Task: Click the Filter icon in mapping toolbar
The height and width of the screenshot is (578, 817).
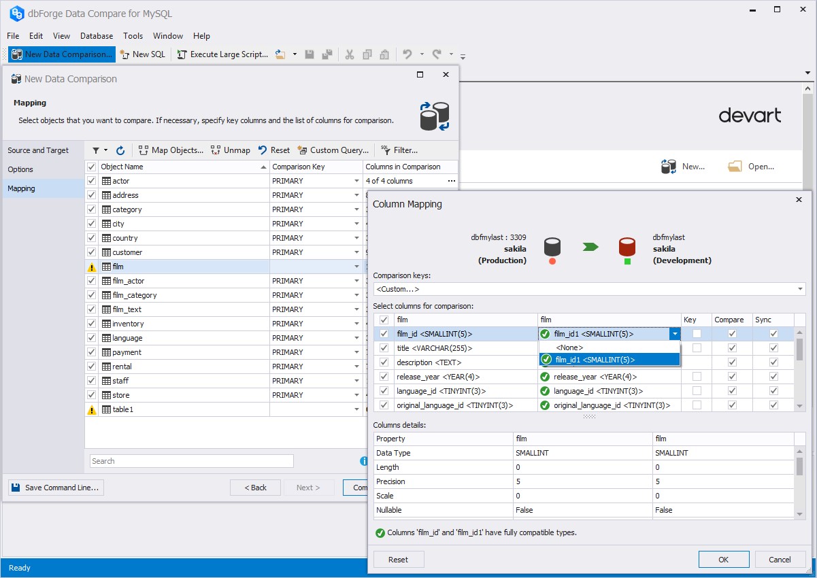Action: 386,150
